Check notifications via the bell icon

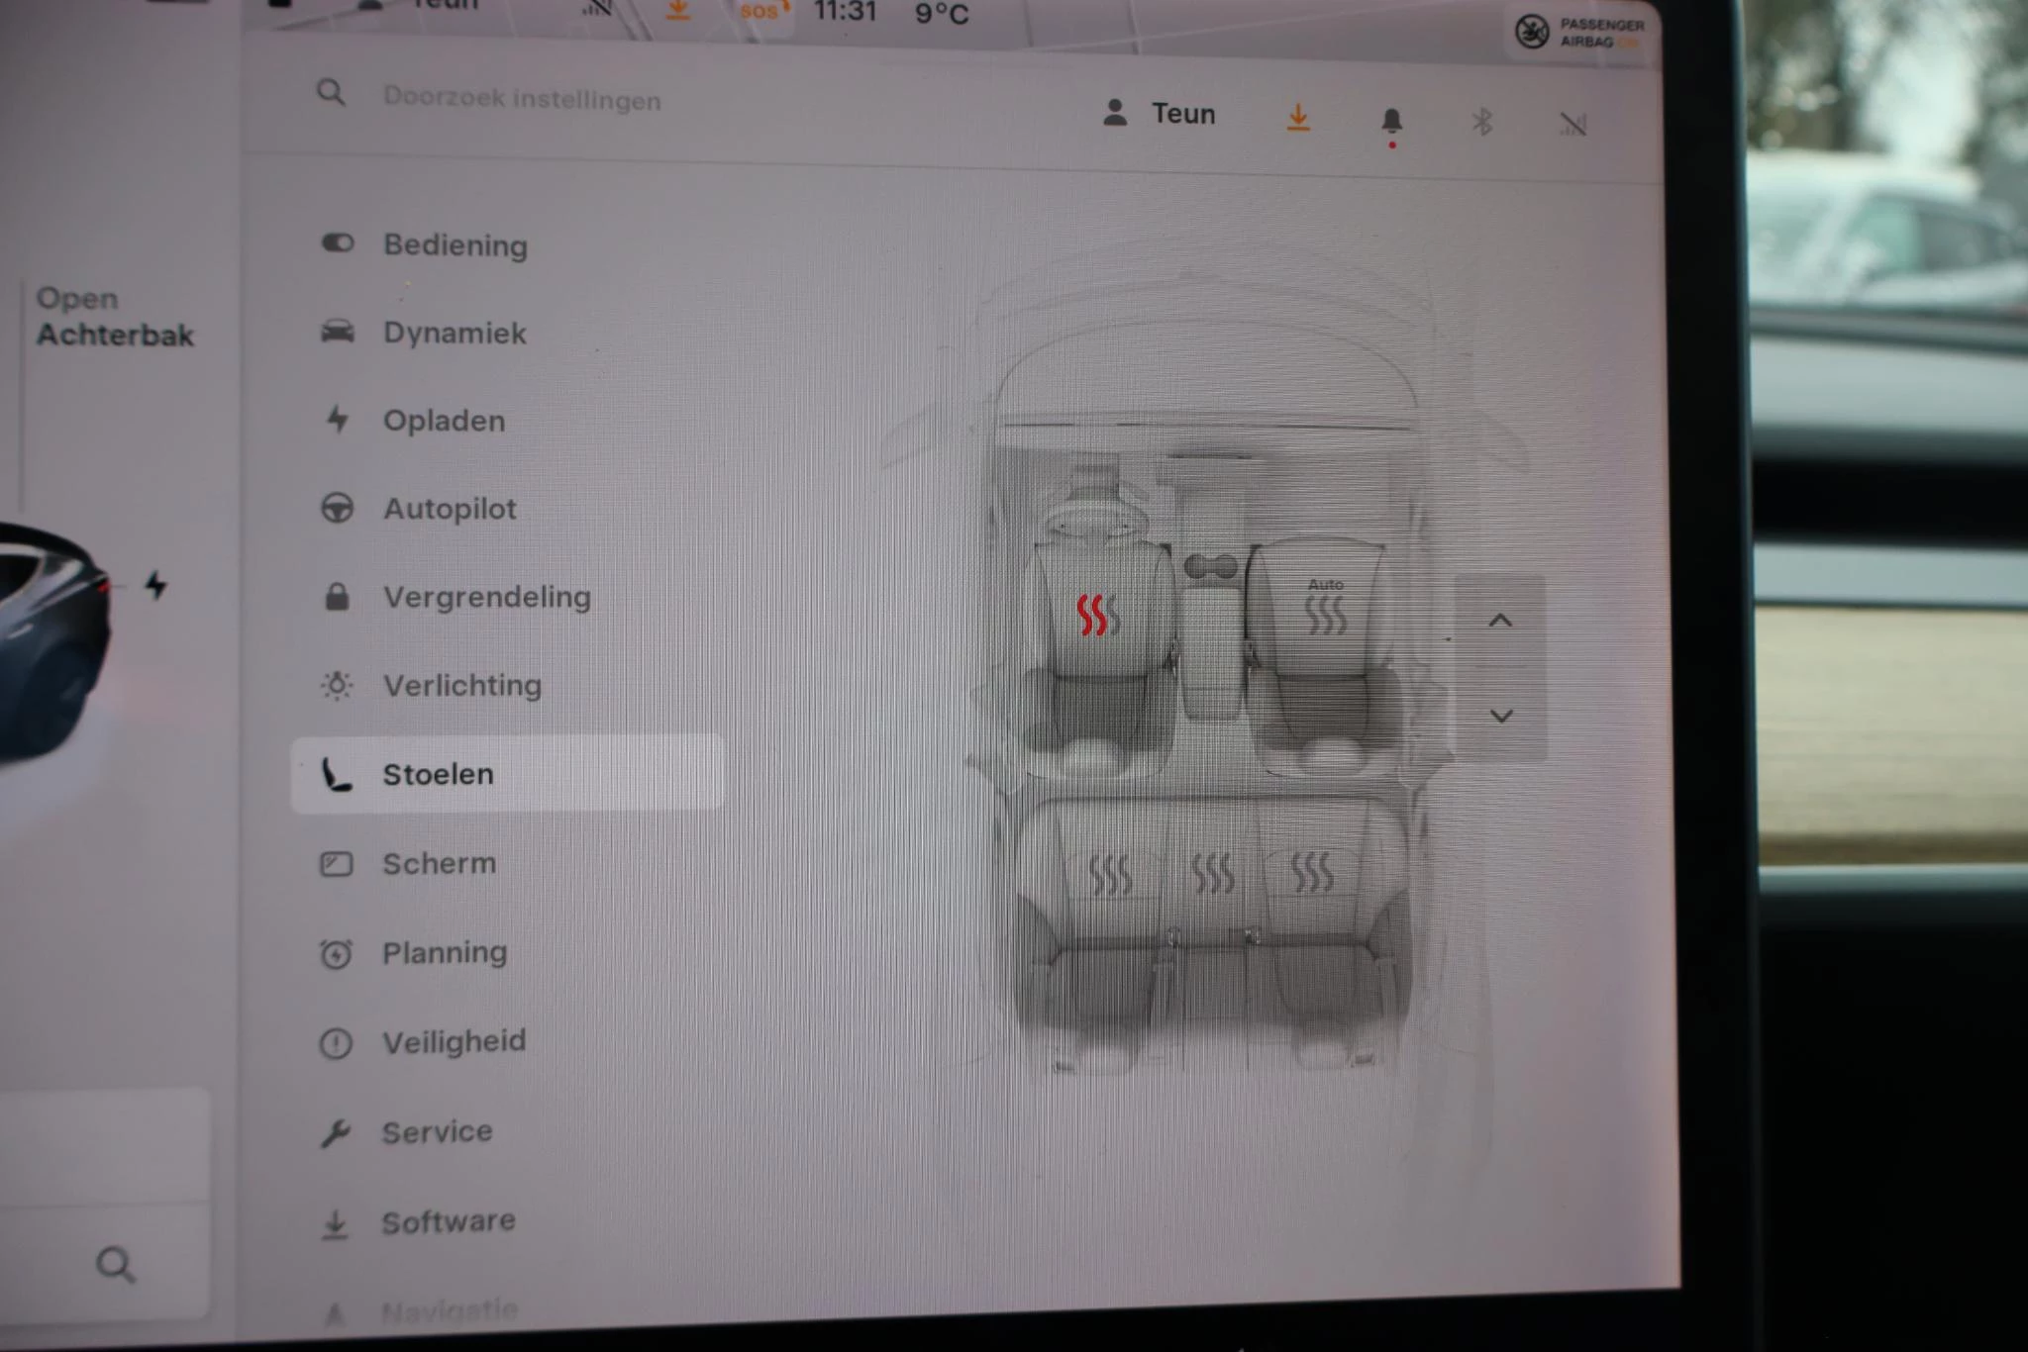[x=1390, y=121]
